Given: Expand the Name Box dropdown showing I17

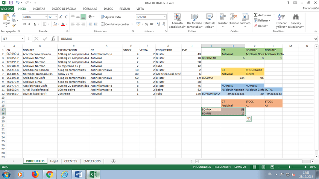Looking at the screenshot, I should pyautogui.click(x=23, y=39).
